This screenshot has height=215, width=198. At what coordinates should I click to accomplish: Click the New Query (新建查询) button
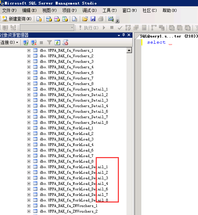click(17, 19)
